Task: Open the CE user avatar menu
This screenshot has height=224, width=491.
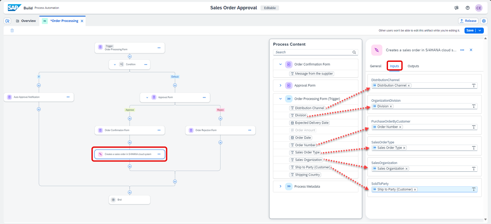Action: pos(479,8)
